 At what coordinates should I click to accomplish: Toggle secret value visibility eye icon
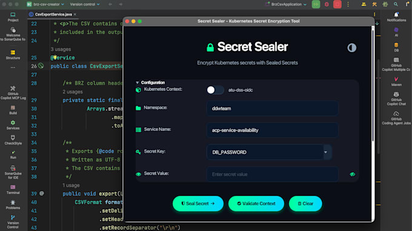tap(353, 174)
